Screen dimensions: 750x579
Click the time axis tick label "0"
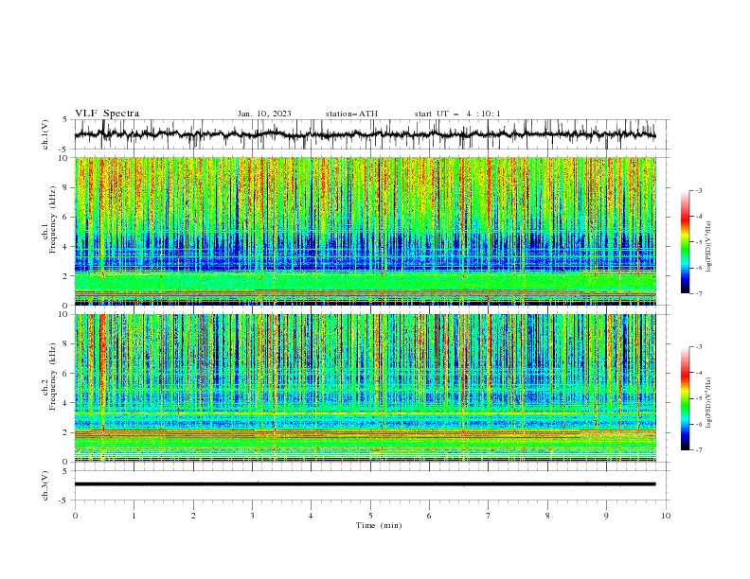click(75, 516)
